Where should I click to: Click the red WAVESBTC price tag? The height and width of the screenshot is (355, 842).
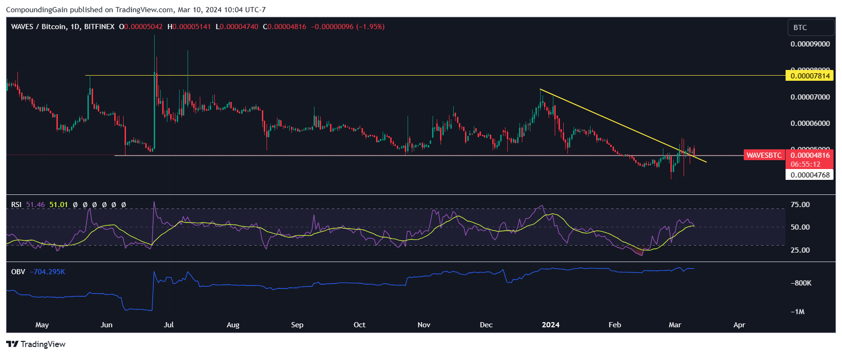764,155
